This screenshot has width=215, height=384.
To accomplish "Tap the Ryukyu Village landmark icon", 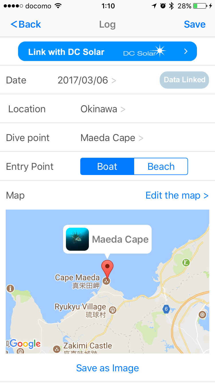I will [x=113, y=310].
